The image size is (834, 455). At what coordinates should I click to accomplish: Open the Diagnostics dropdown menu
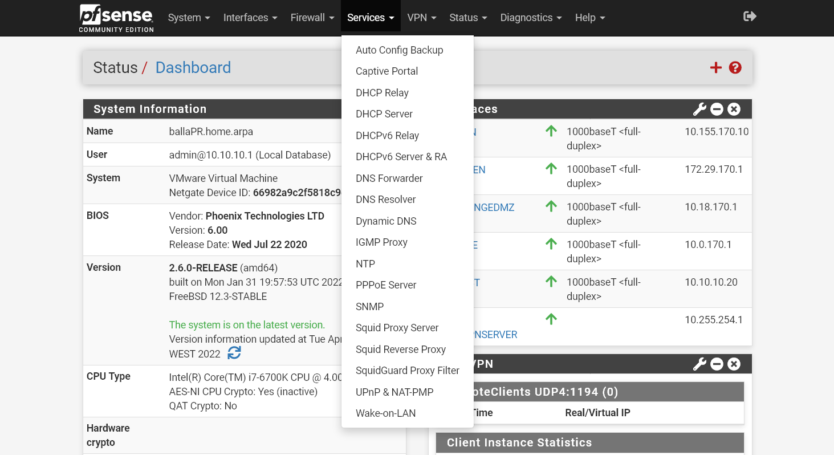click(x=530, y=18)
